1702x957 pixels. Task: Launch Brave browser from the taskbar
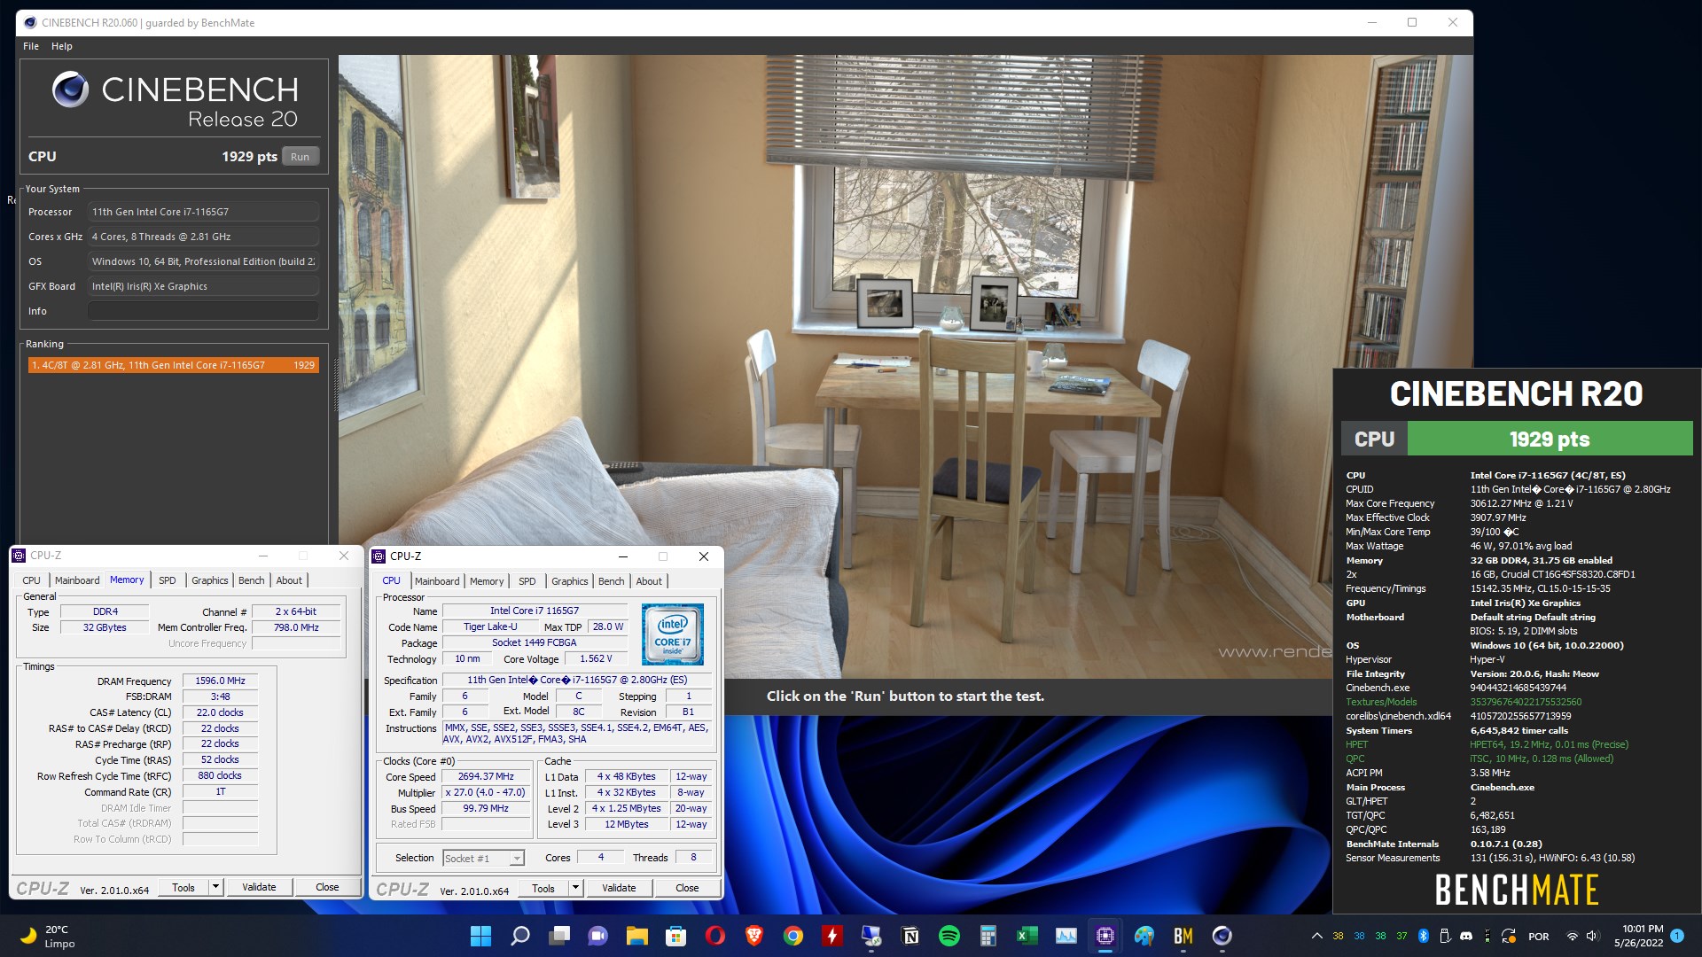754,936
